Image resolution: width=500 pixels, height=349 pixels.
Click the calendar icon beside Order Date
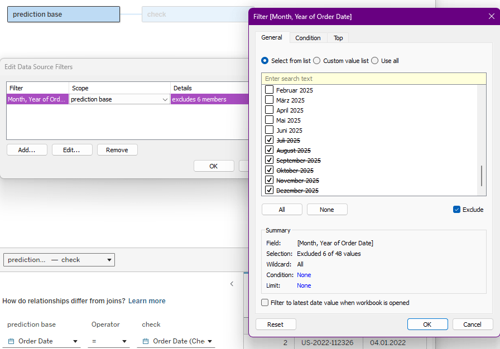point(10,341)
